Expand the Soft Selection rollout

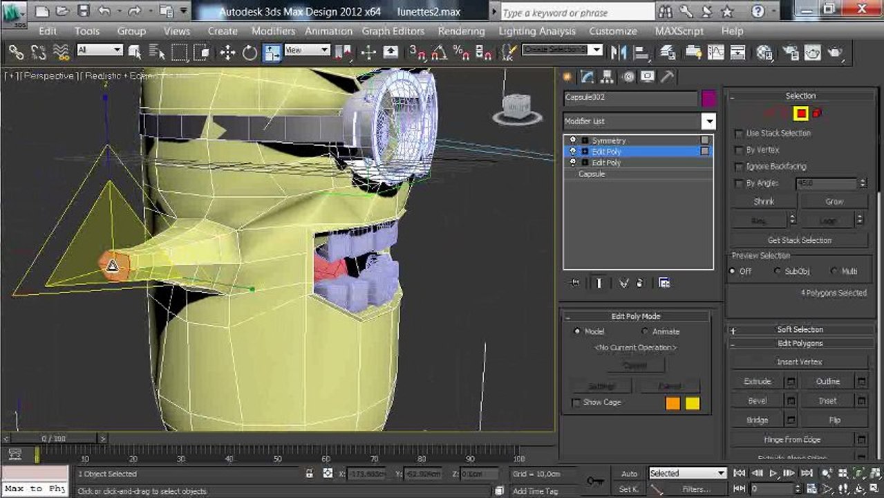pyautogui.click(x=799, y=330)
